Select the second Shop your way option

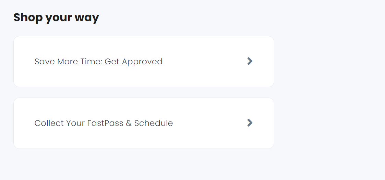[x=144, y=123]
